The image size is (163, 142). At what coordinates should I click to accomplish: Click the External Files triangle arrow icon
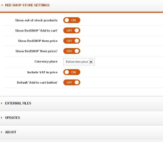[x=2, y=103]
